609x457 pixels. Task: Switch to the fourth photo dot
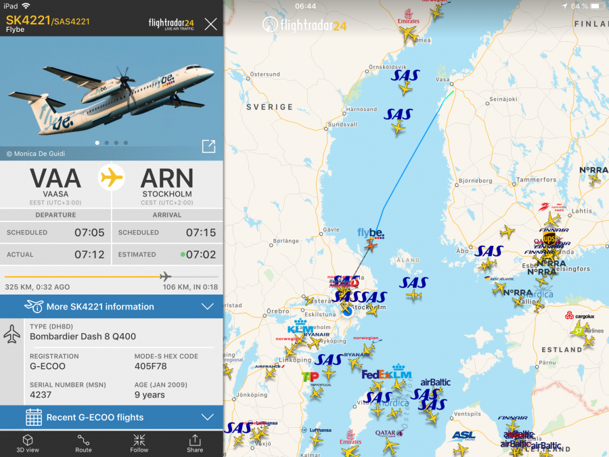tap(126, 143)
